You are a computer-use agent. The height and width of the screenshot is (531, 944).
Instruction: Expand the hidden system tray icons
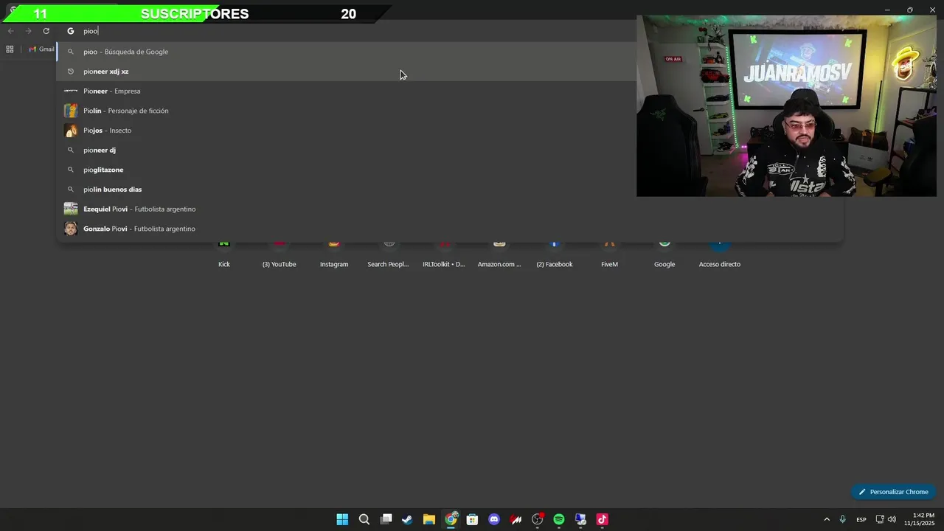tap(827, 519)
